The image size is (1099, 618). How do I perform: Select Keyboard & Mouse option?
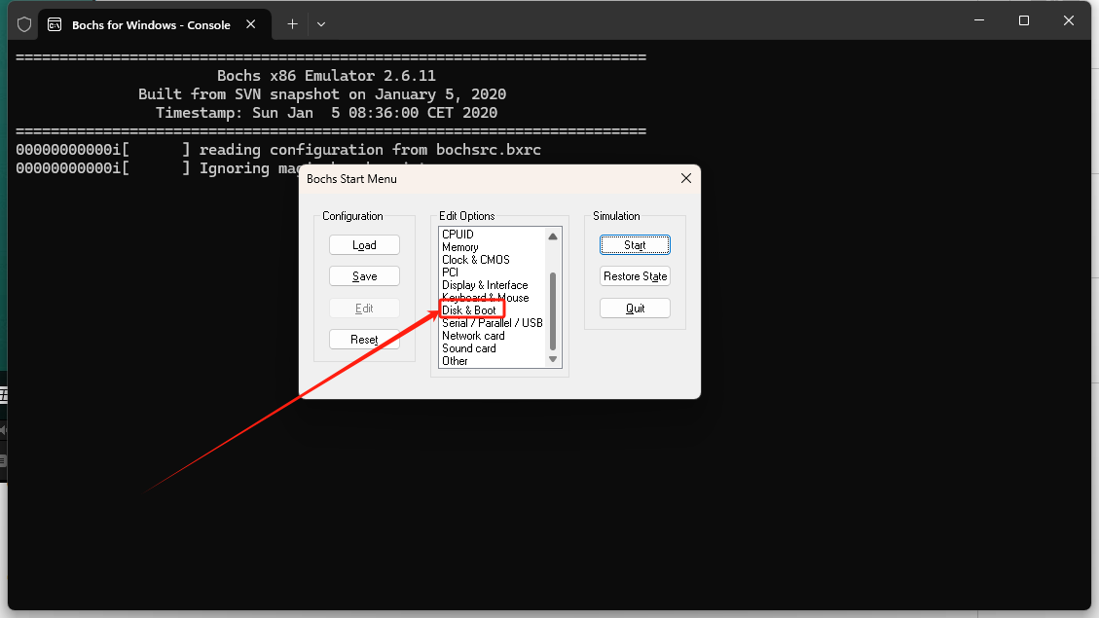(485, 298)
